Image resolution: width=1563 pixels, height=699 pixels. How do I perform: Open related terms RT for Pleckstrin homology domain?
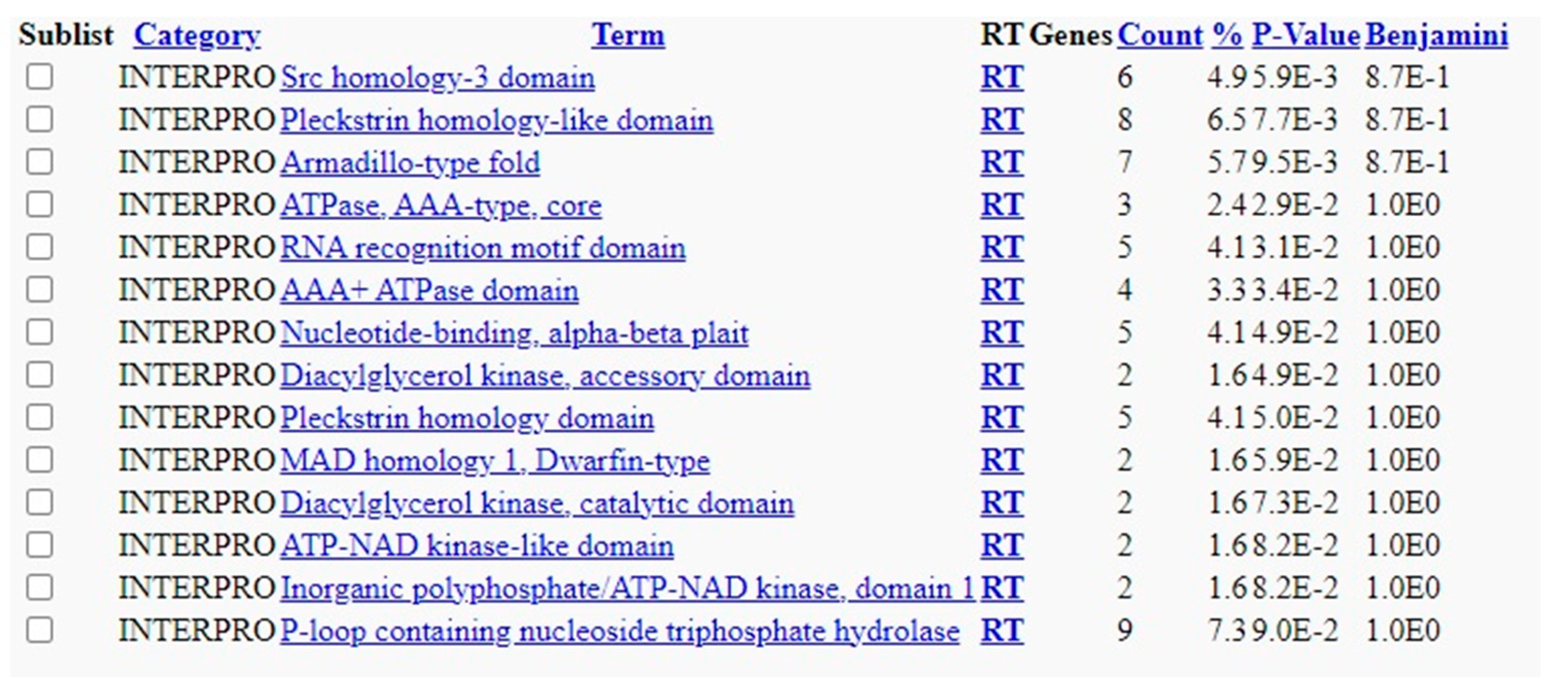(1002, 417)
